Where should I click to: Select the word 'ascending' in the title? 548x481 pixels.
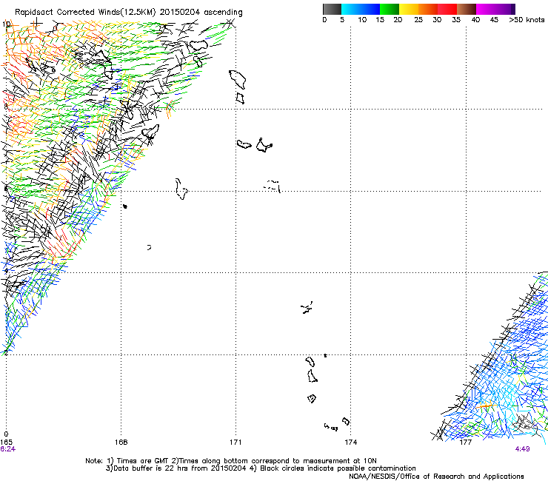[x=223, y=13]
